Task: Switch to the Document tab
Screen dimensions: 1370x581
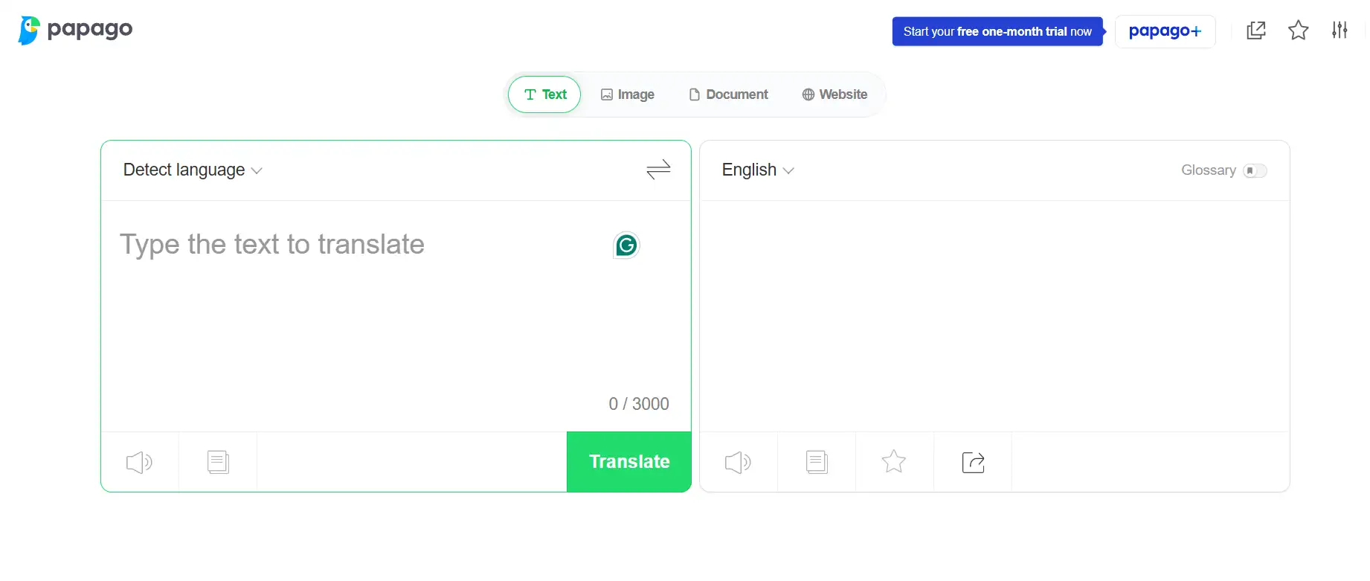Action: tap(728, 94)
